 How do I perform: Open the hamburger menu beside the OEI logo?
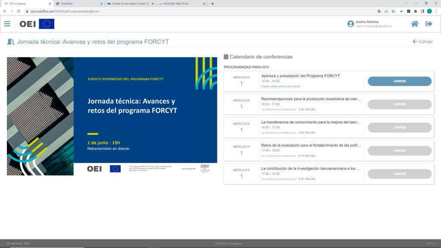click(x=7, y=24)
